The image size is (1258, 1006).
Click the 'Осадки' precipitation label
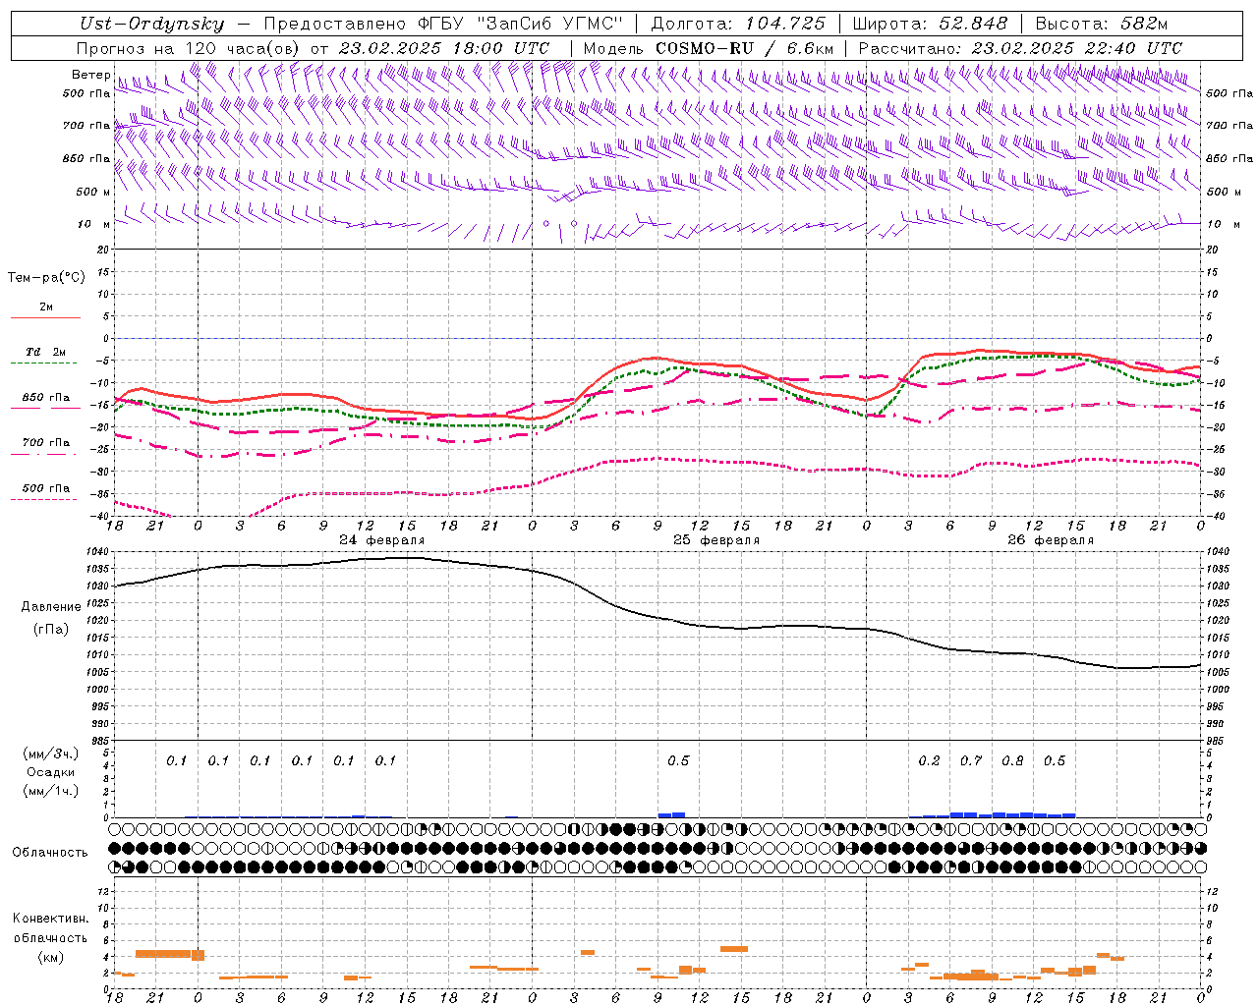point(51,772)
